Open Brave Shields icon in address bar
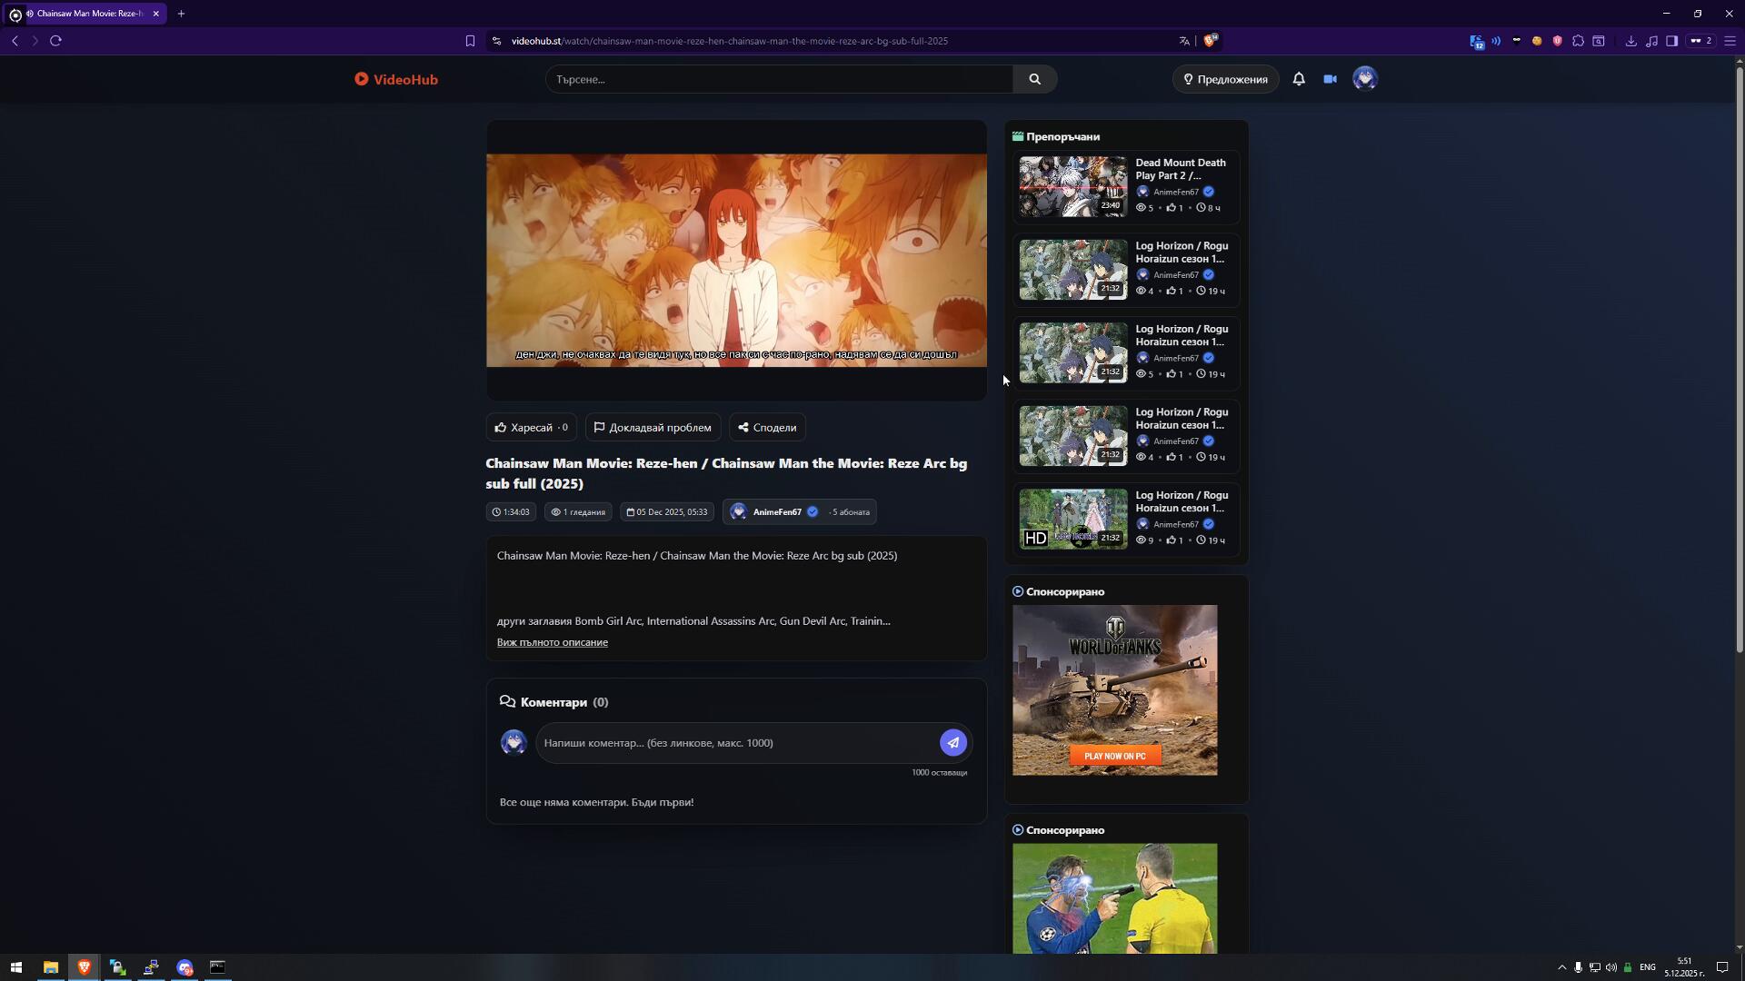This screenshot has width=1745, height=981. tap(1210, 41)
